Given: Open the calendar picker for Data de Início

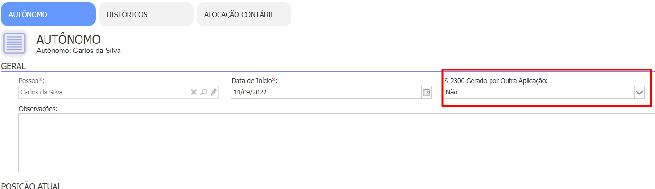Looking at the screenshot, I should [x=427, y=93].
